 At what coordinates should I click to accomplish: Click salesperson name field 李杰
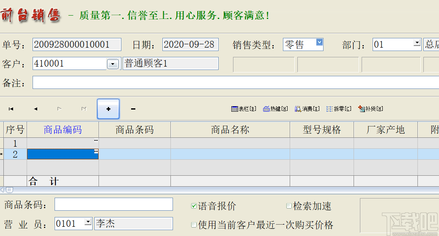(134, 223)
